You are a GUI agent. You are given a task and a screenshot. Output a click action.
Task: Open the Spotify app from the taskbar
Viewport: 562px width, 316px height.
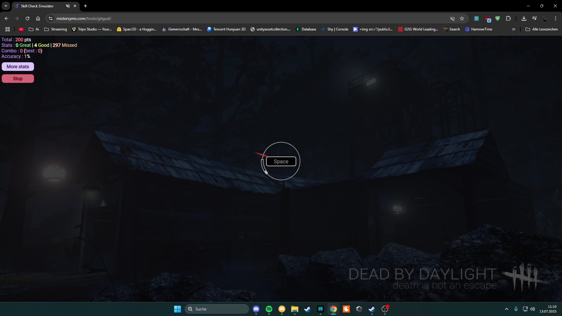coord(269,309)
